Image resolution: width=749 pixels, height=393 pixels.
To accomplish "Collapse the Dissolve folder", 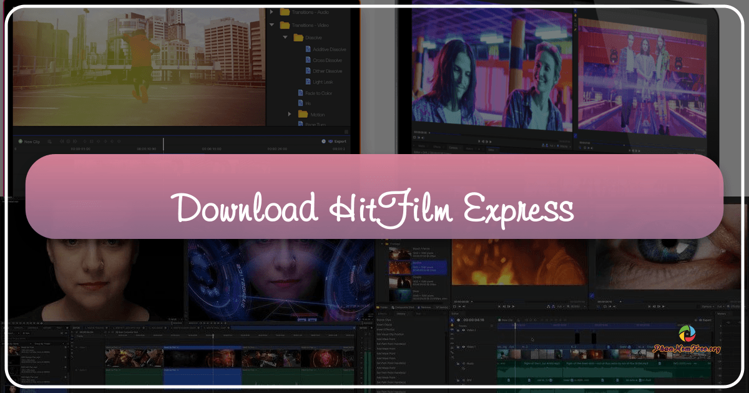I will pos(285,37).
